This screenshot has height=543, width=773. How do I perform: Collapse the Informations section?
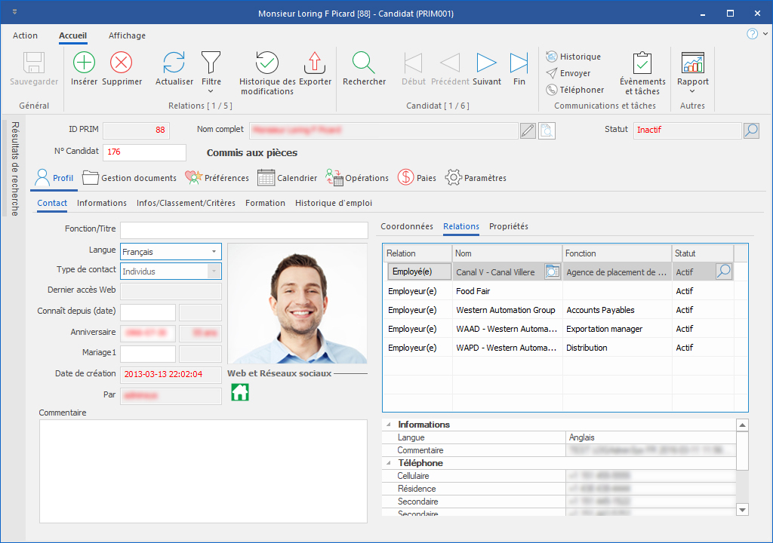pos(389,425)
